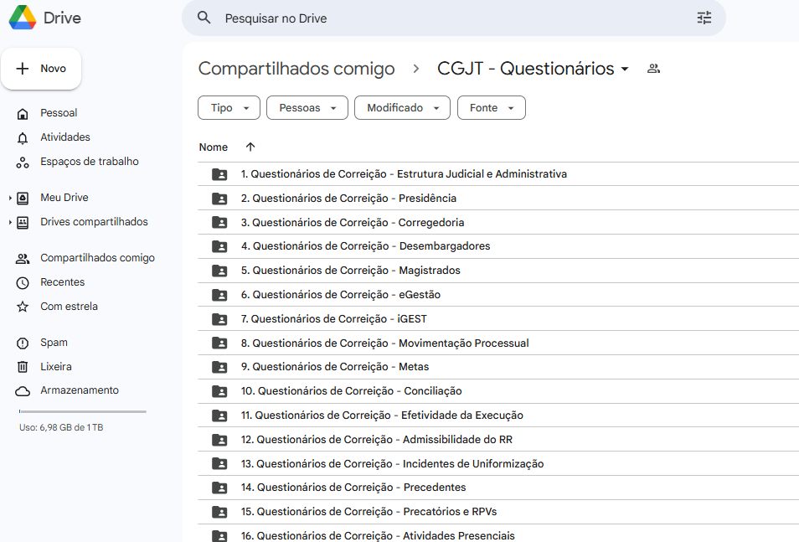Open the search filter options icon
Image resolution: width=799 pixels, height=542 pixels.
[704, 18]
